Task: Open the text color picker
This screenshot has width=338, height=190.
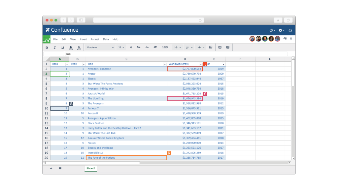Action: pyautogui.click(x=79, y=47)
